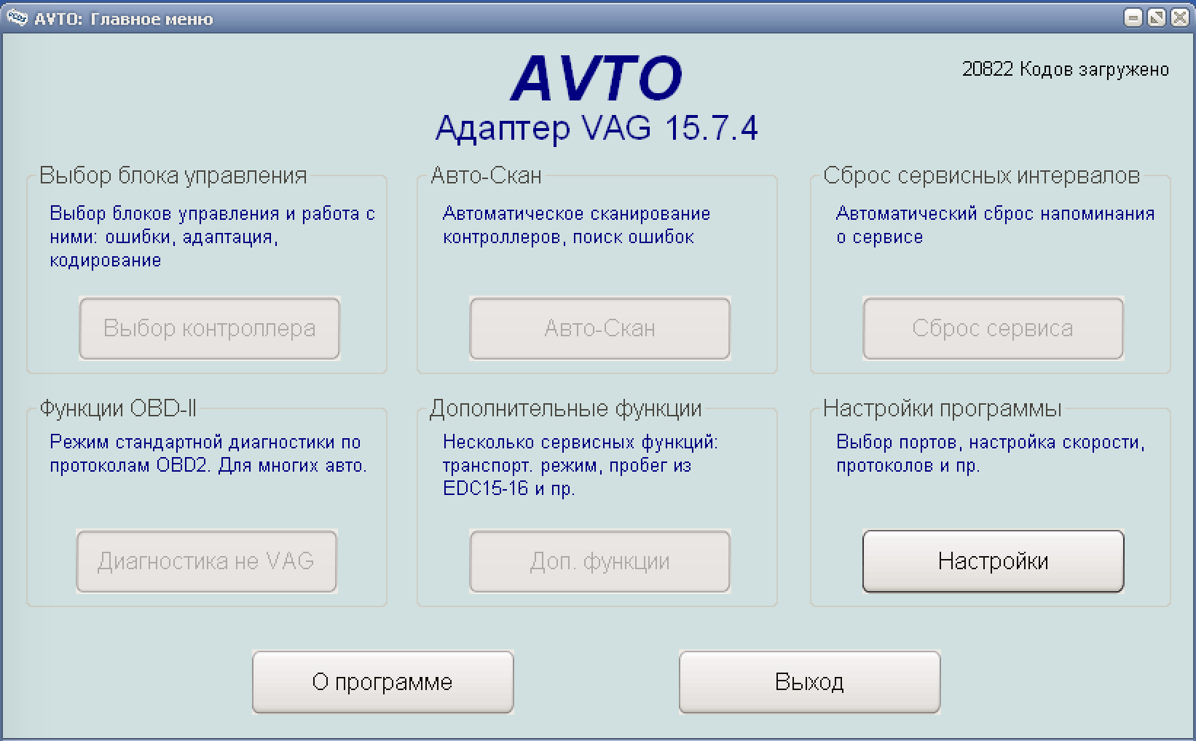Click description 'Автоматический сброс напоминания о сервисе'
This screenshot has width=1196, height=741.
click(x=995, y=225)
